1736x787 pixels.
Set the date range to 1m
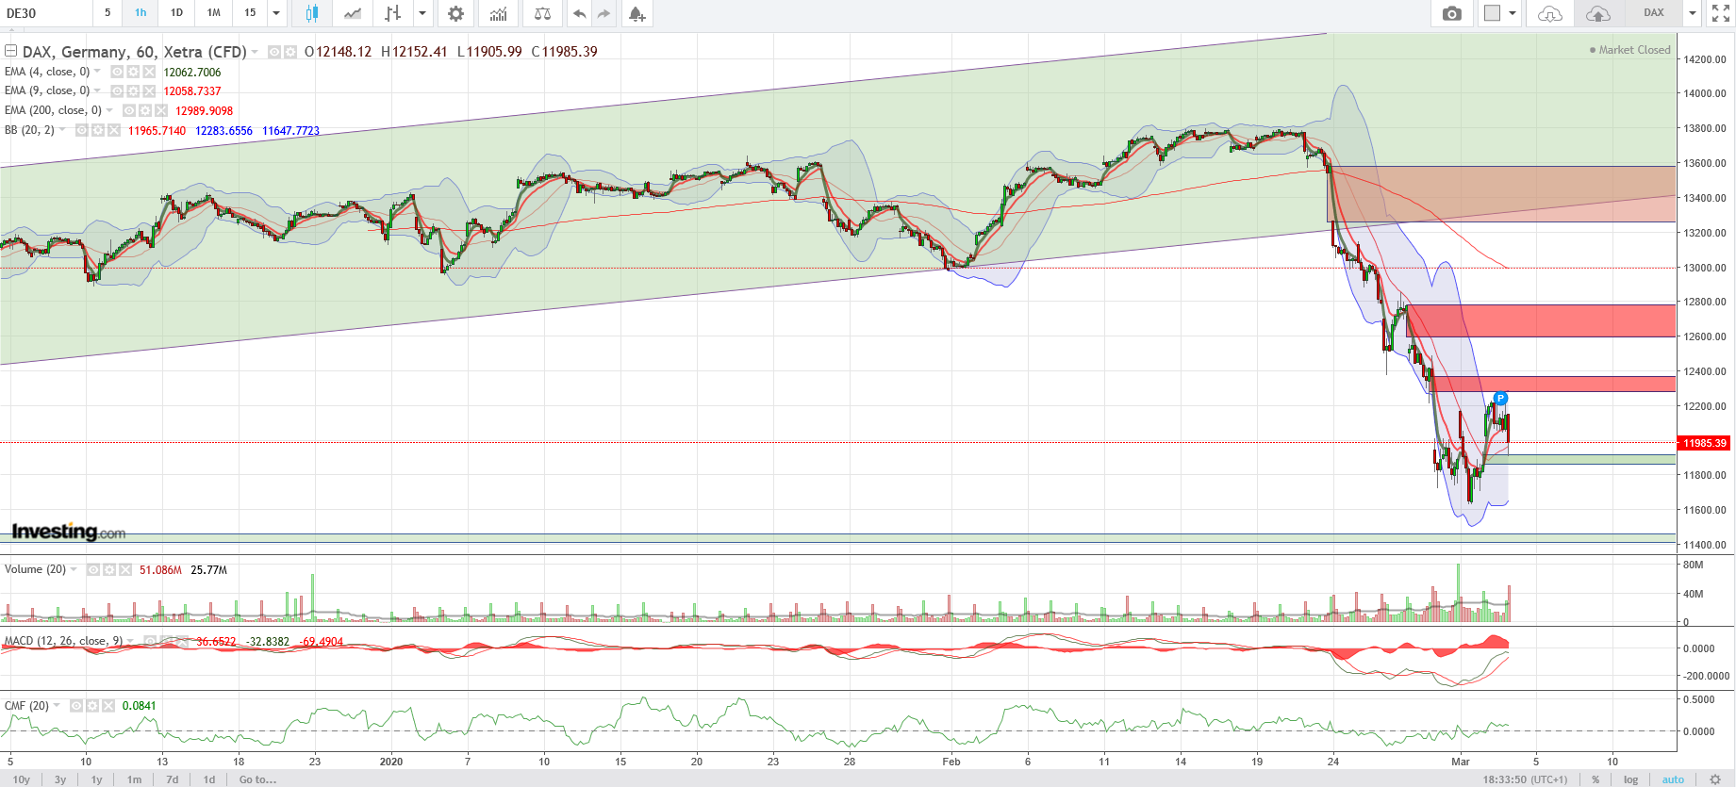[x=135, y=779]
